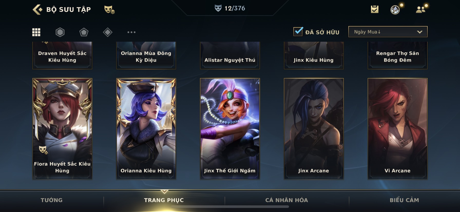
Task: Open the Jinx Arcane skin card
Action: pyautogui.click(x=314, y=129)
